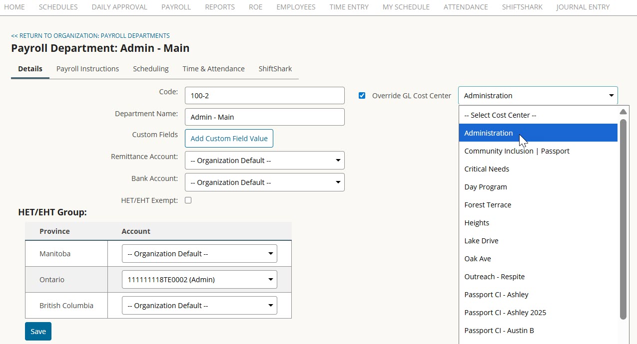
Task: Choose '-- Select Cost Center --' option
Action: 538,115
